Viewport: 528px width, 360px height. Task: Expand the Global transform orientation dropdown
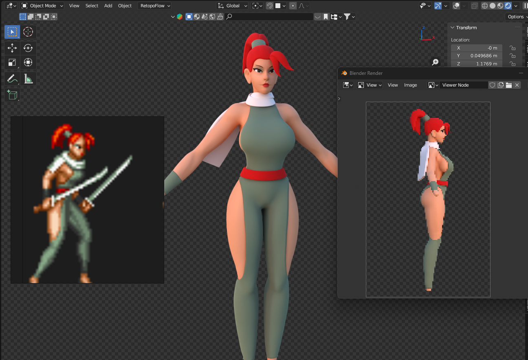233,6
